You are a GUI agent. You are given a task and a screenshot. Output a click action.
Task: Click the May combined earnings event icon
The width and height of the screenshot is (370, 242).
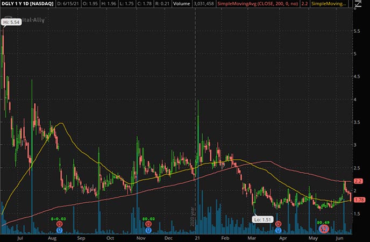click(x=324, y=229)
